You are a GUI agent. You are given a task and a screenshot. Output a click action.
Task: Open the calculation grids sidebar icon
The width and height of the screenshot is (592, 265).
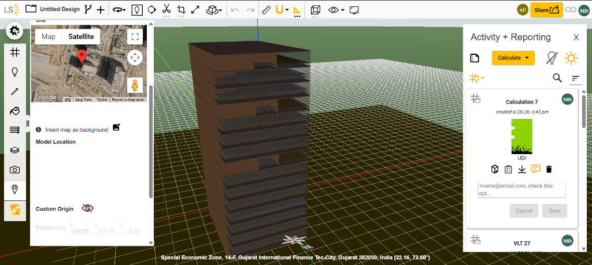[x=14, y=53]
